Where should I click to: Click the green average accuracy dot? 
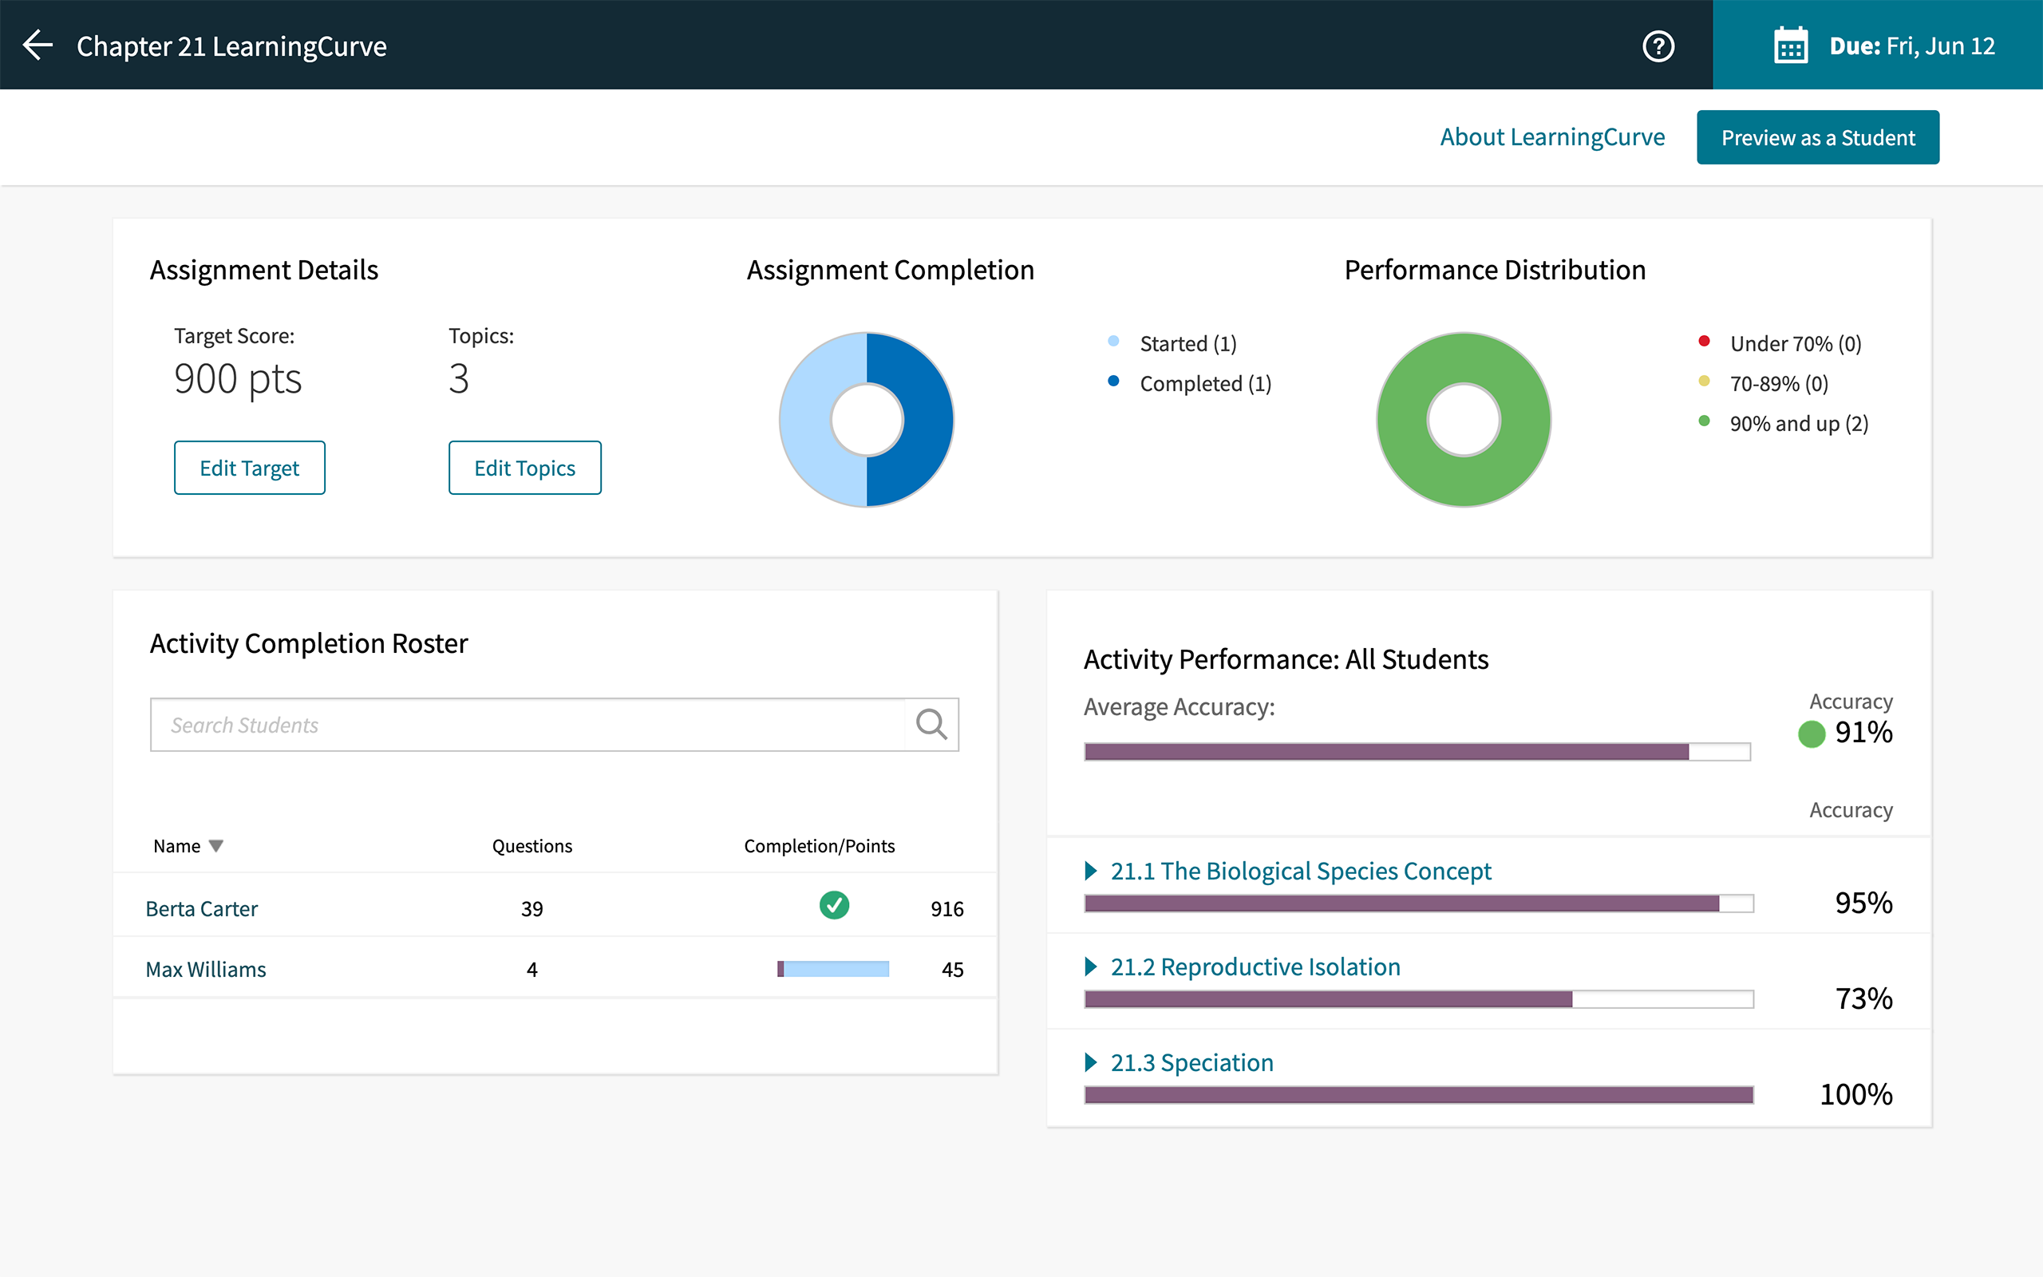coord(1812,733)
